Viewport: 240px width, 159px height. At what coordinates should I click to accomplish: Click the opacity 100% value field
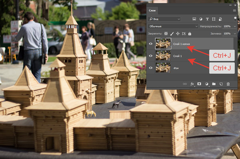(227, 26)
